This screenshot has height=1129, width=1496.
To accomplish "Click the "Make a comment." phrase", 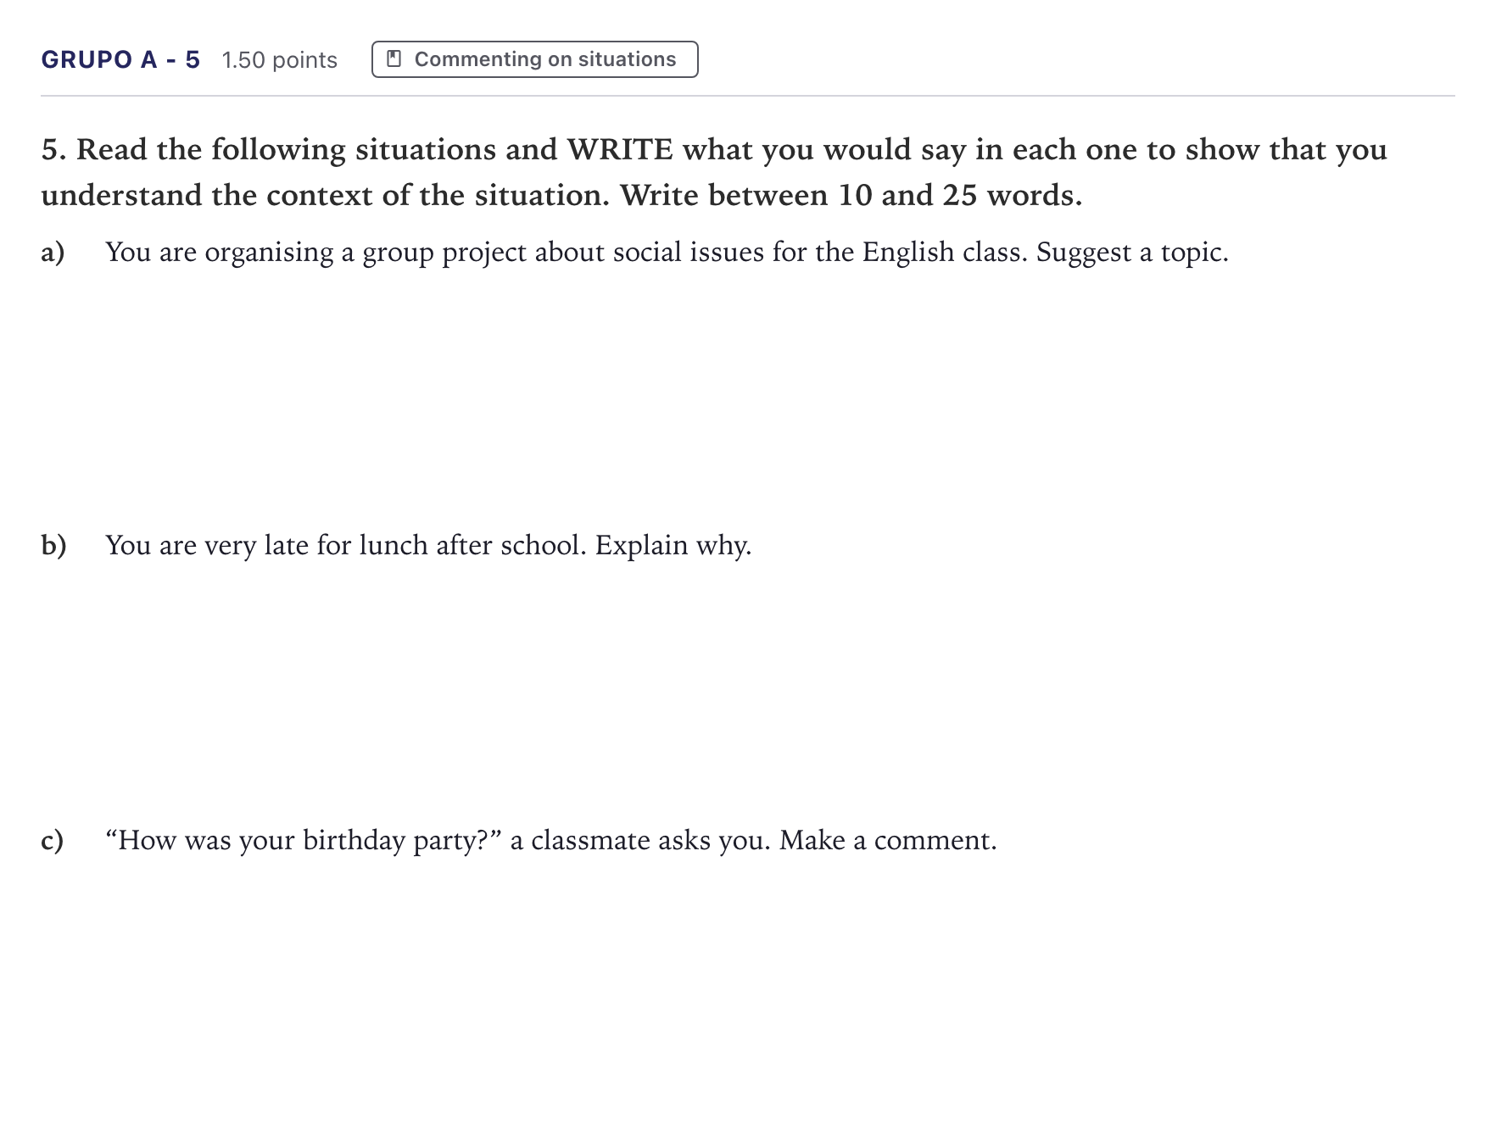I will click(x=888, y=840).
